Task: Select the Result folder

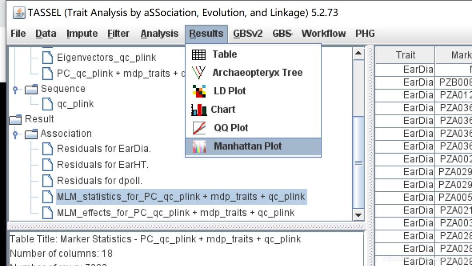Action: tap(39, 119)
